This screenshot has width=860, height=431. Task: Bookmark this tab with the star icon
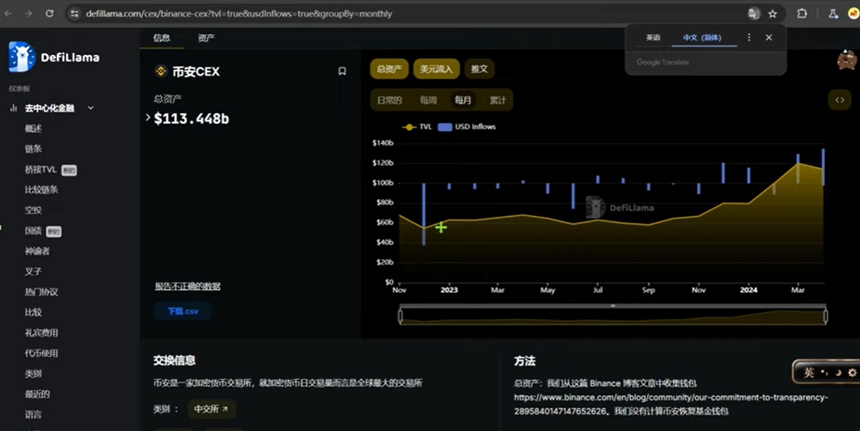click(x=773, y=13)
